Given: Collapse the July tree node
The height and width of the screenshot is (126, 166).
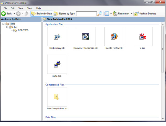Looking at the screenshot, I should (7, 27).
